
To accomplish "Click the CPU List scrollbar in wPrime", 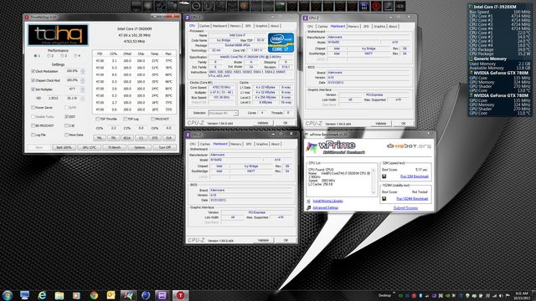I will [x=374, y=181].
